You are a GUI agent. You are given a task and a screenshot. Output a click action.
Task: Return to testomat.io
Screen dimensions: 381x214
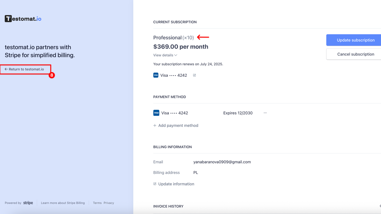(25, 69)
